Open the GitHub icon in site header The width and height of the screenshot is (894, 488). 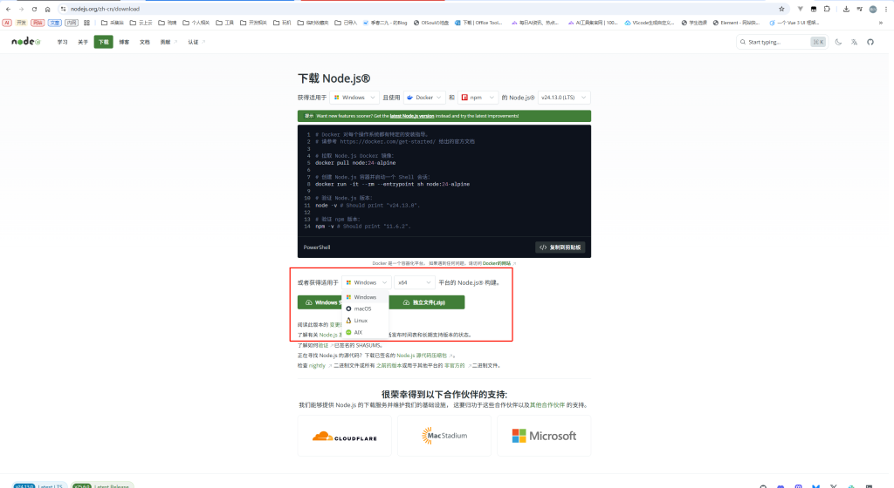pyautogui.click(x=870, y=42)
